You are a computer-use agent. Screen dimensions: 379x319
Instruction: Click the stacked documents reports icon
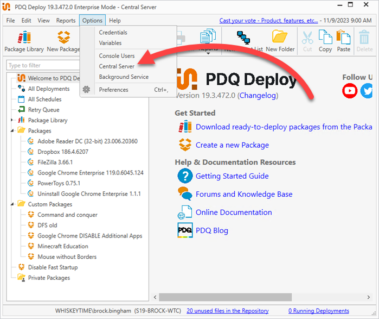pyautogui.click(x=208, y=36)
